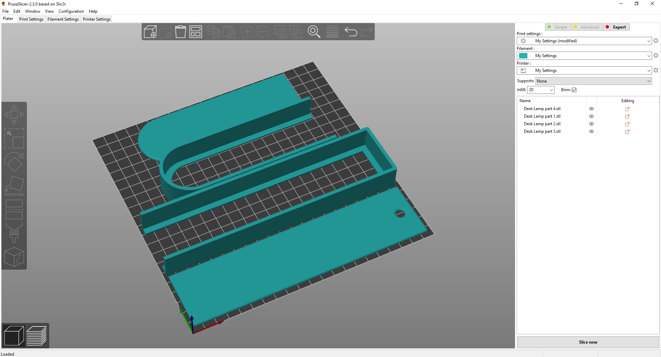Switch to sliced preview via bottom-left thumbnail
Screen dimensions: 661x357
37,335
